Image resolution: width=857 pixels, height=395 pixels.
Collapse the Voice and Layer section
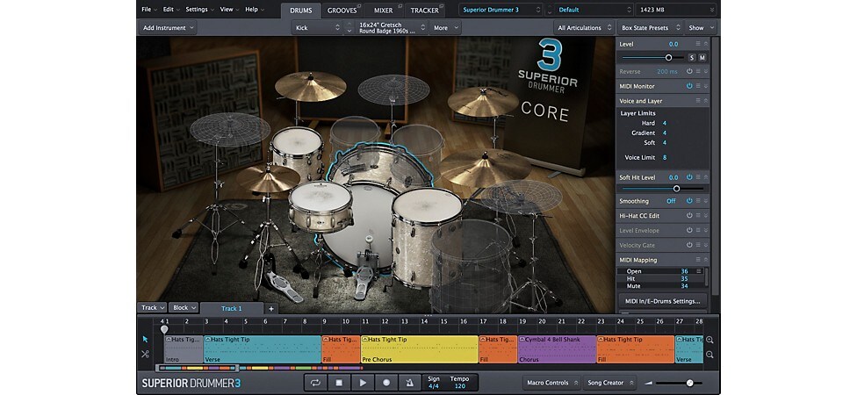pyautogui.click(x=706, y=101)
